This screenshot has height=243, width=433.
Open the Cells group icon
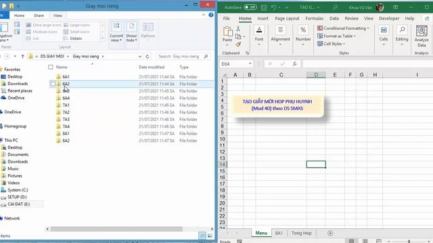pos(384,30)
